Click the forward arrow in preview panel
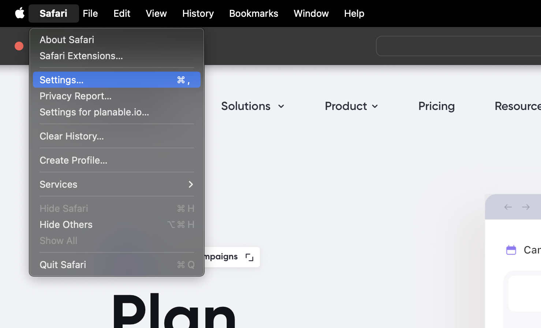 526,207
